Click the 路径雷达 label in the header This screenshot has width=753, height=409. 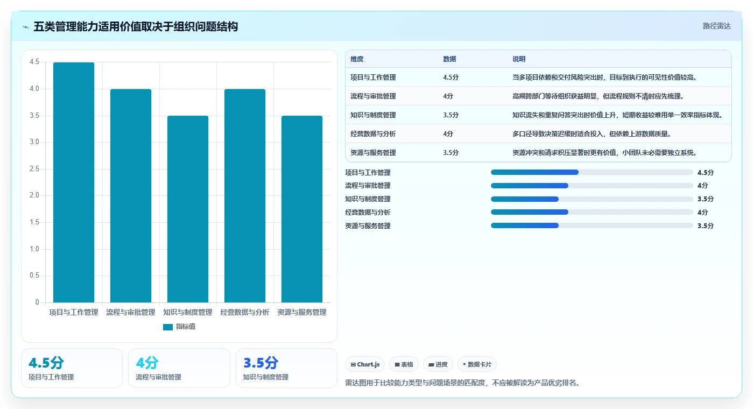716,26
